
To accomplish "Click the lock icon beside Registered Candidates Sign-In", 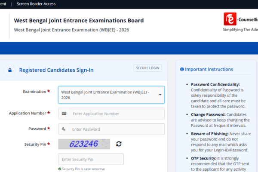I will tap(11, 70).
